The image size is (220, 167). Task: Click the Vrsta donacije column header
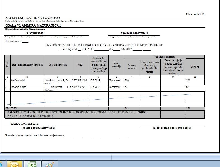[x=116, y=65]
